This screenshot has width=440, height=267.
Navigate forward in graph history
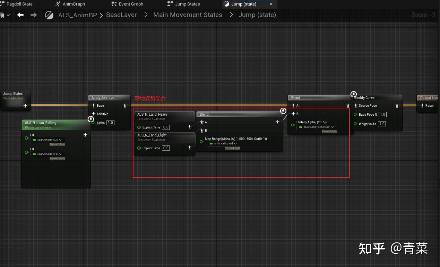pyautogui.click(x=34, y=15)
